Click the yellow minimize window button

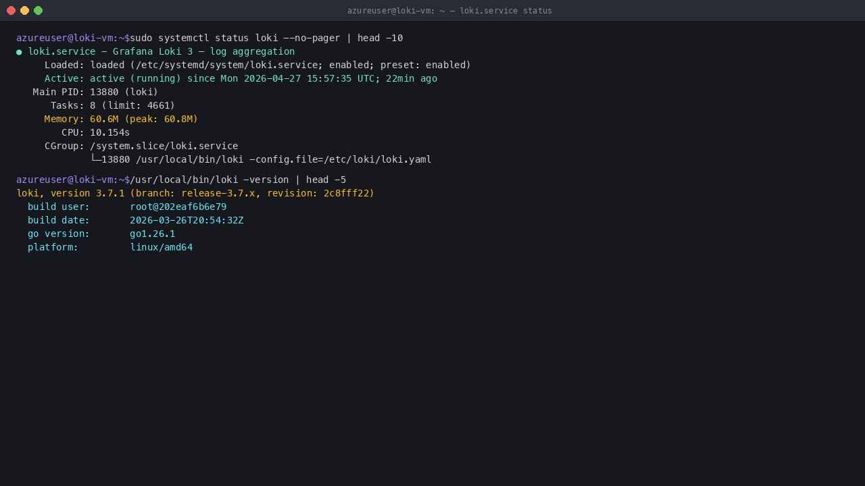24,10
